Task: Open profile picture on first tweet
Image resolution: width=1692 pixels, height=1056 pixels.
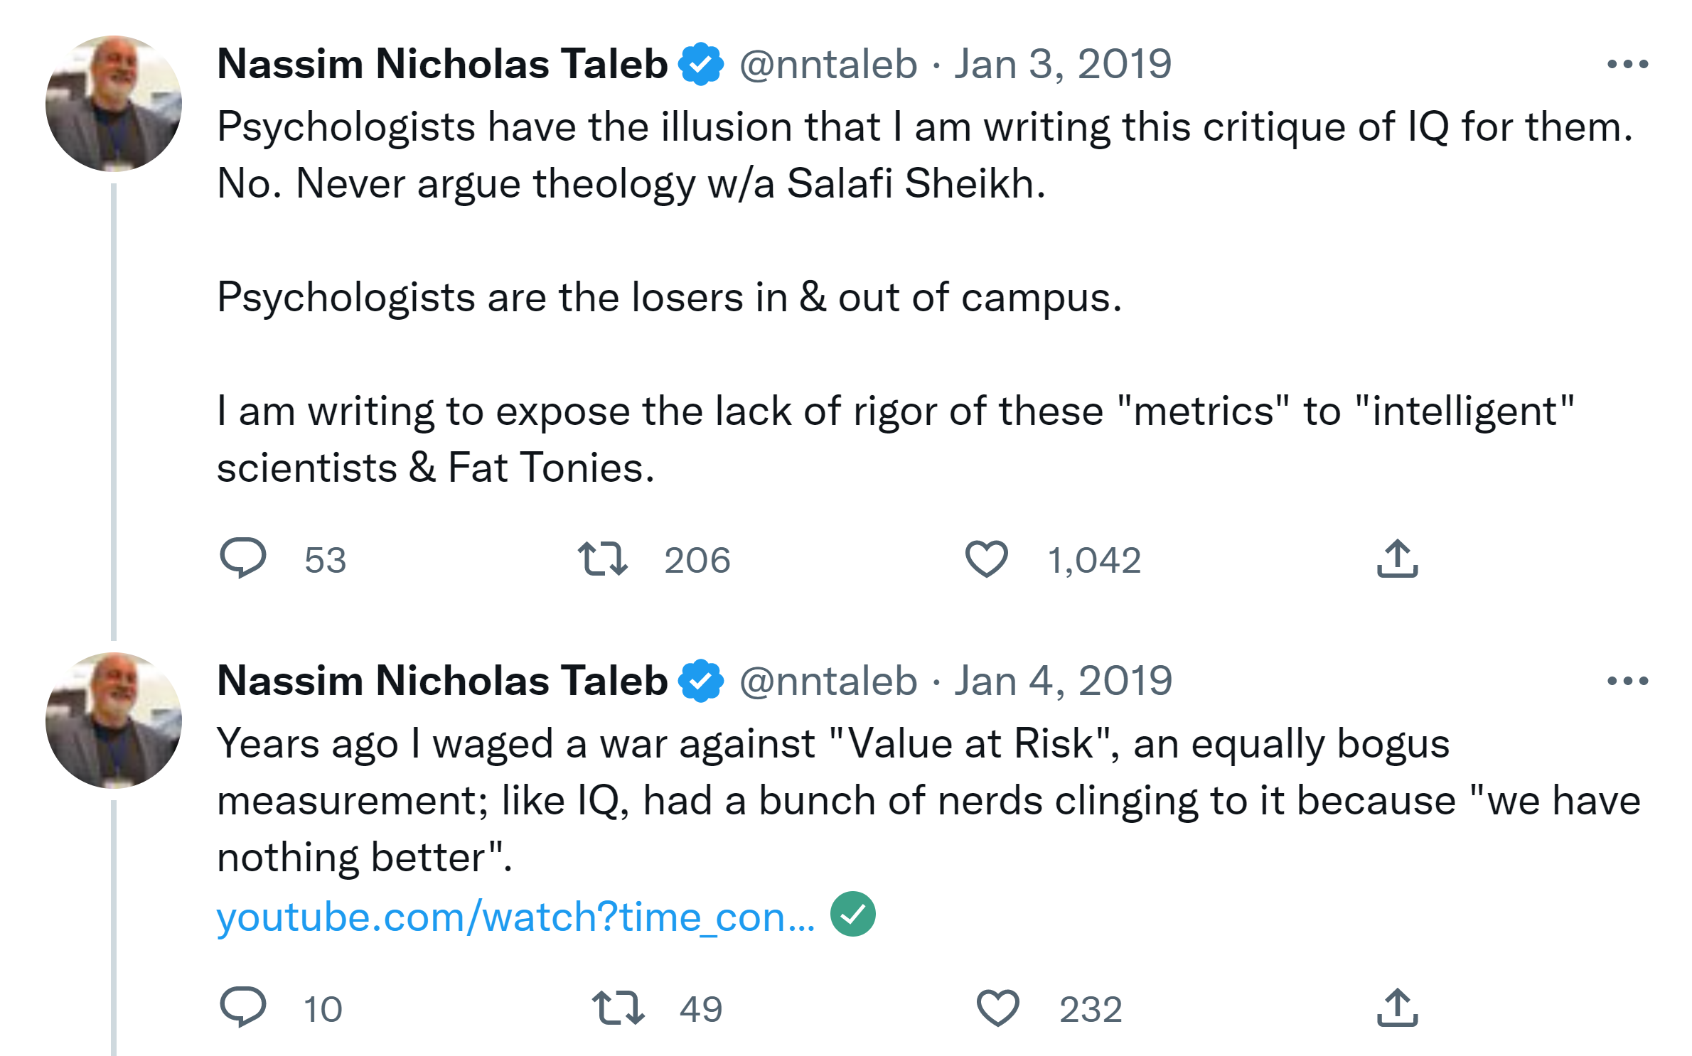Action: pos(114,104)
